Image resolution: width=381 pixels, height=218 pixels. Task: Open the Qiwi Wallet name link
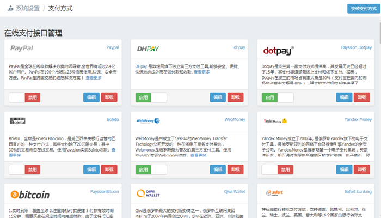coord(235,192)
